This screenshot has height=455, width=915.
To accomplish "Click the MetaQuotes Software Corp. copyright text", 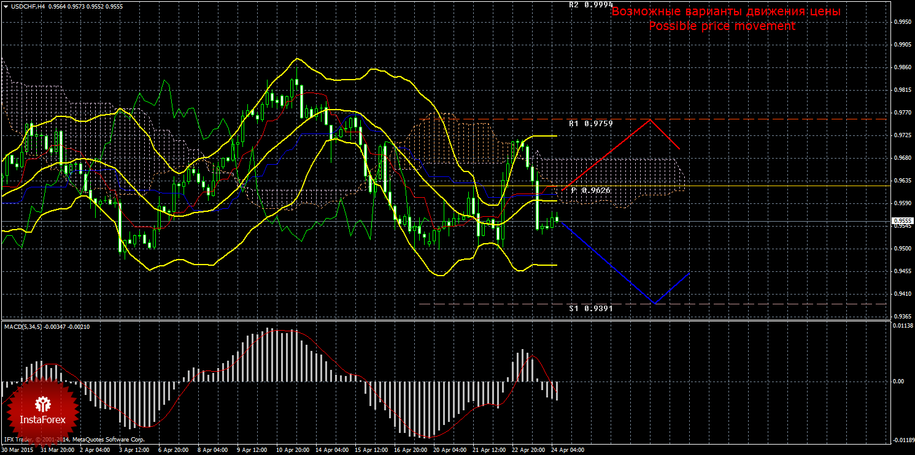I will coord(108,440).
